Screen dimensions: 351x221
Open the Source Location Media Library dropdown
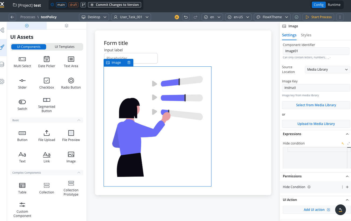[327, 70]
